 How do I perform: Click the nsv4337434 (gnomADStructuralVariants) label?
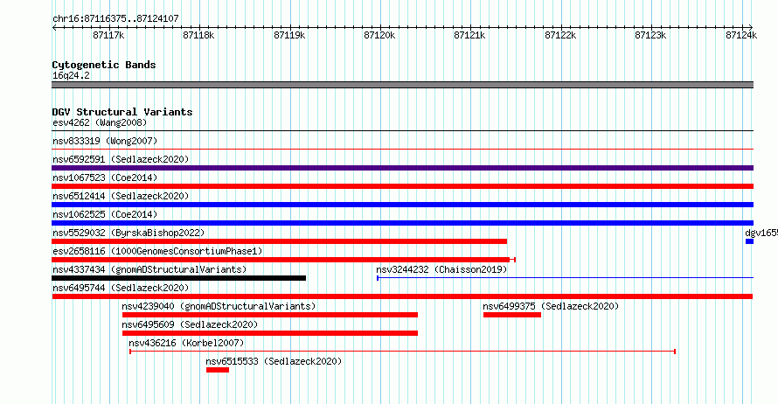[x=149, y=269]
